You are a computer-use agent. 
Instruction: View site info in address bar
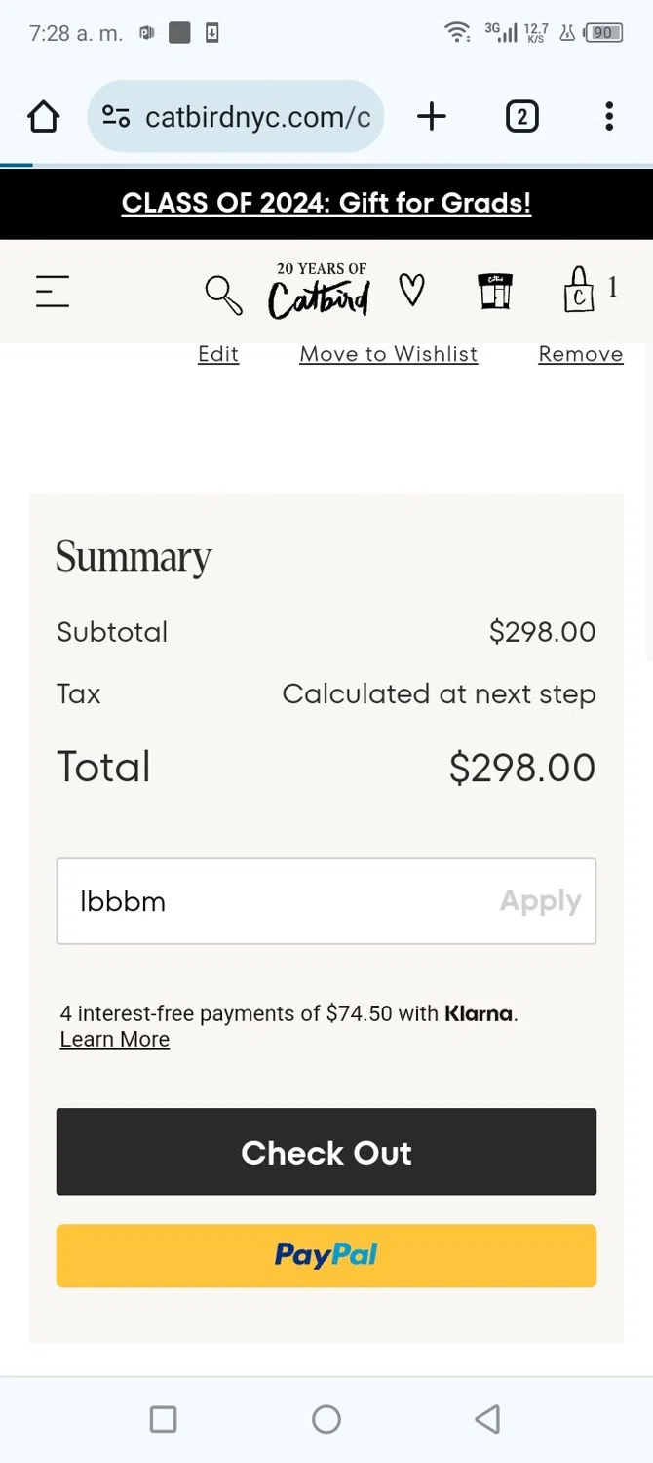pyautogui.click(x=116, y=117)
